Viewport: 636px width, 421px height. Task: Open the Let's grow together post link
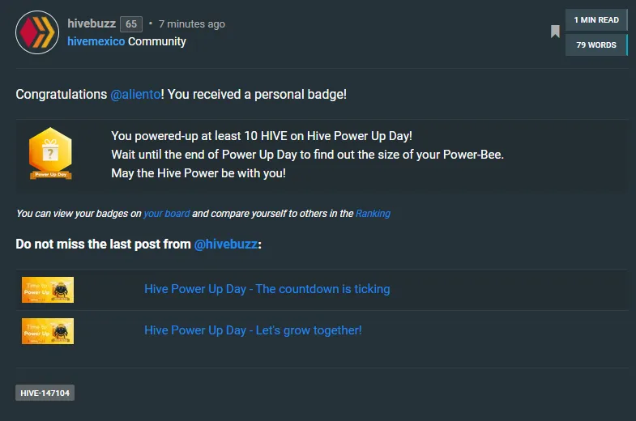click(253, 330)
